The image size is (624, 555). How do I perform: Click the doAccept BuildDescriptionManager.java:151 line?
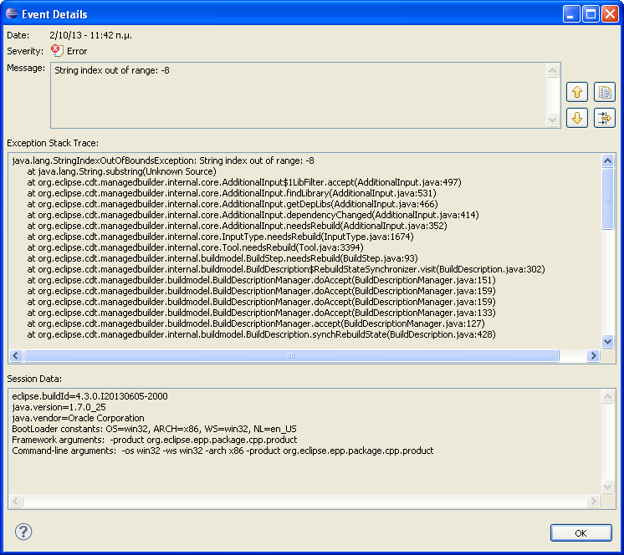(x=261, y=280)
